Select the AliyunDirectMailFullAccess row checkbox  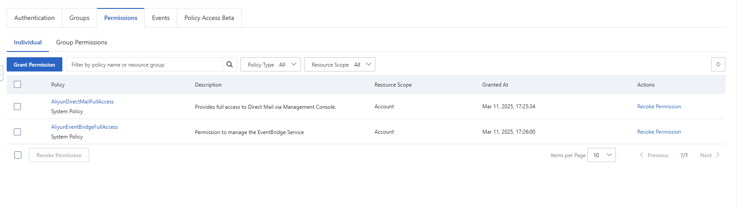pyautogui.click(x=17, y=107)
